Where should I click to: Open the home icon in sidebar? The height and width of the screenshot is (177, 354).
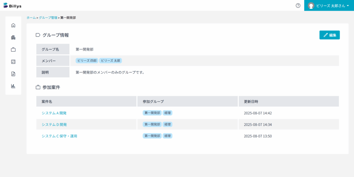point(13,25)
